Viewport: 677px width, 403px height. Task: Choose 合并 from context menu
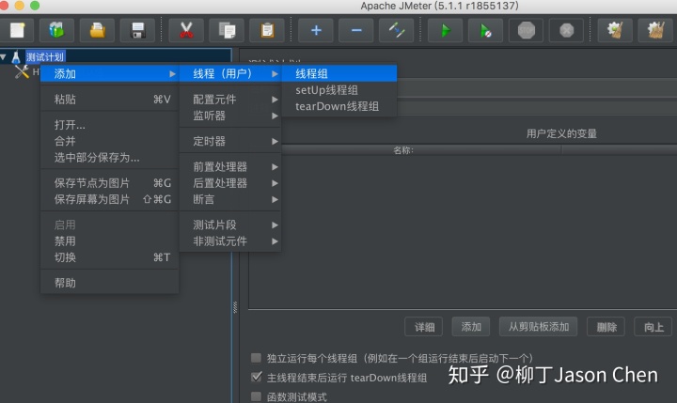click(x=110, y=141)
